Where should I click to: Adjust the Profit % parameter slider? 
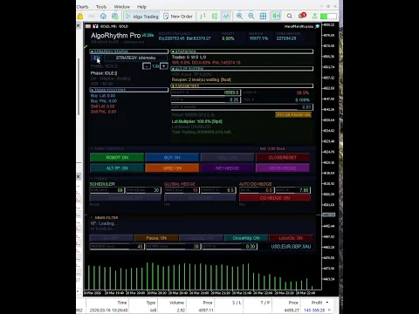(205, 92)
